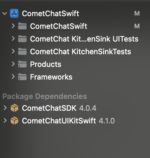Screen dimensions: 150x158
Task: Expand the Frameworks group
Action: [x=13, y=77]
